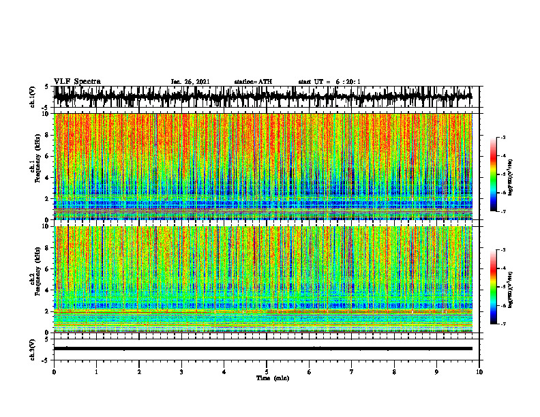Click inside the ch.1 spectrogram plot
The image size is (540, 417).
262,166
